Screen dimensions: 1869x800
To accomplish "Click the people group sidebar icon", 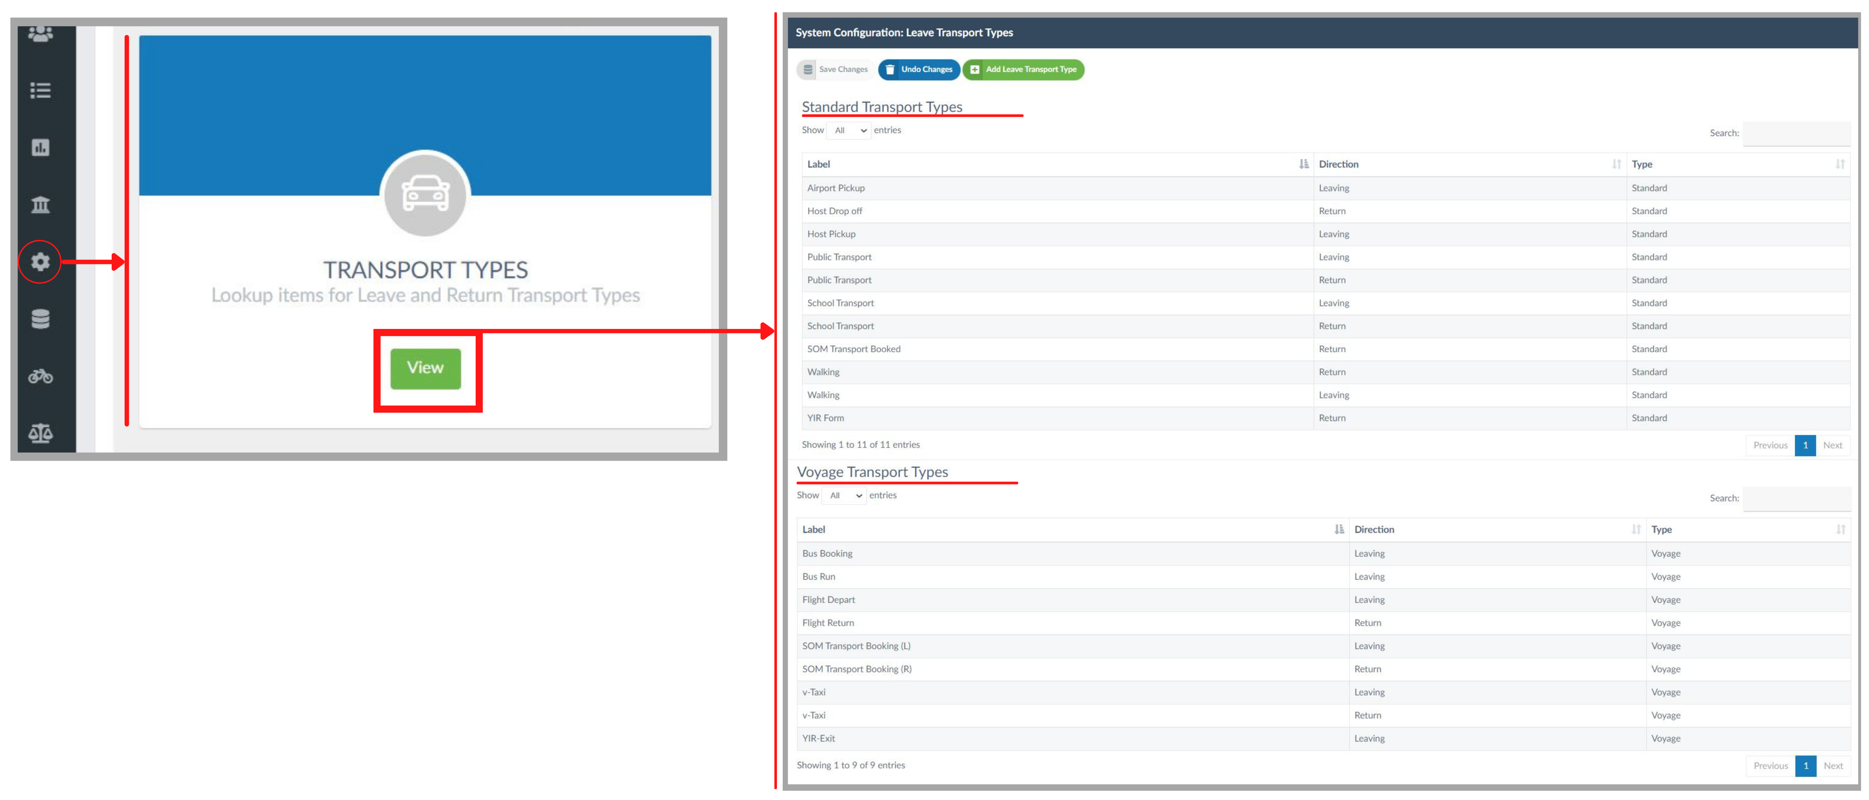I will [x=41, y=34].
